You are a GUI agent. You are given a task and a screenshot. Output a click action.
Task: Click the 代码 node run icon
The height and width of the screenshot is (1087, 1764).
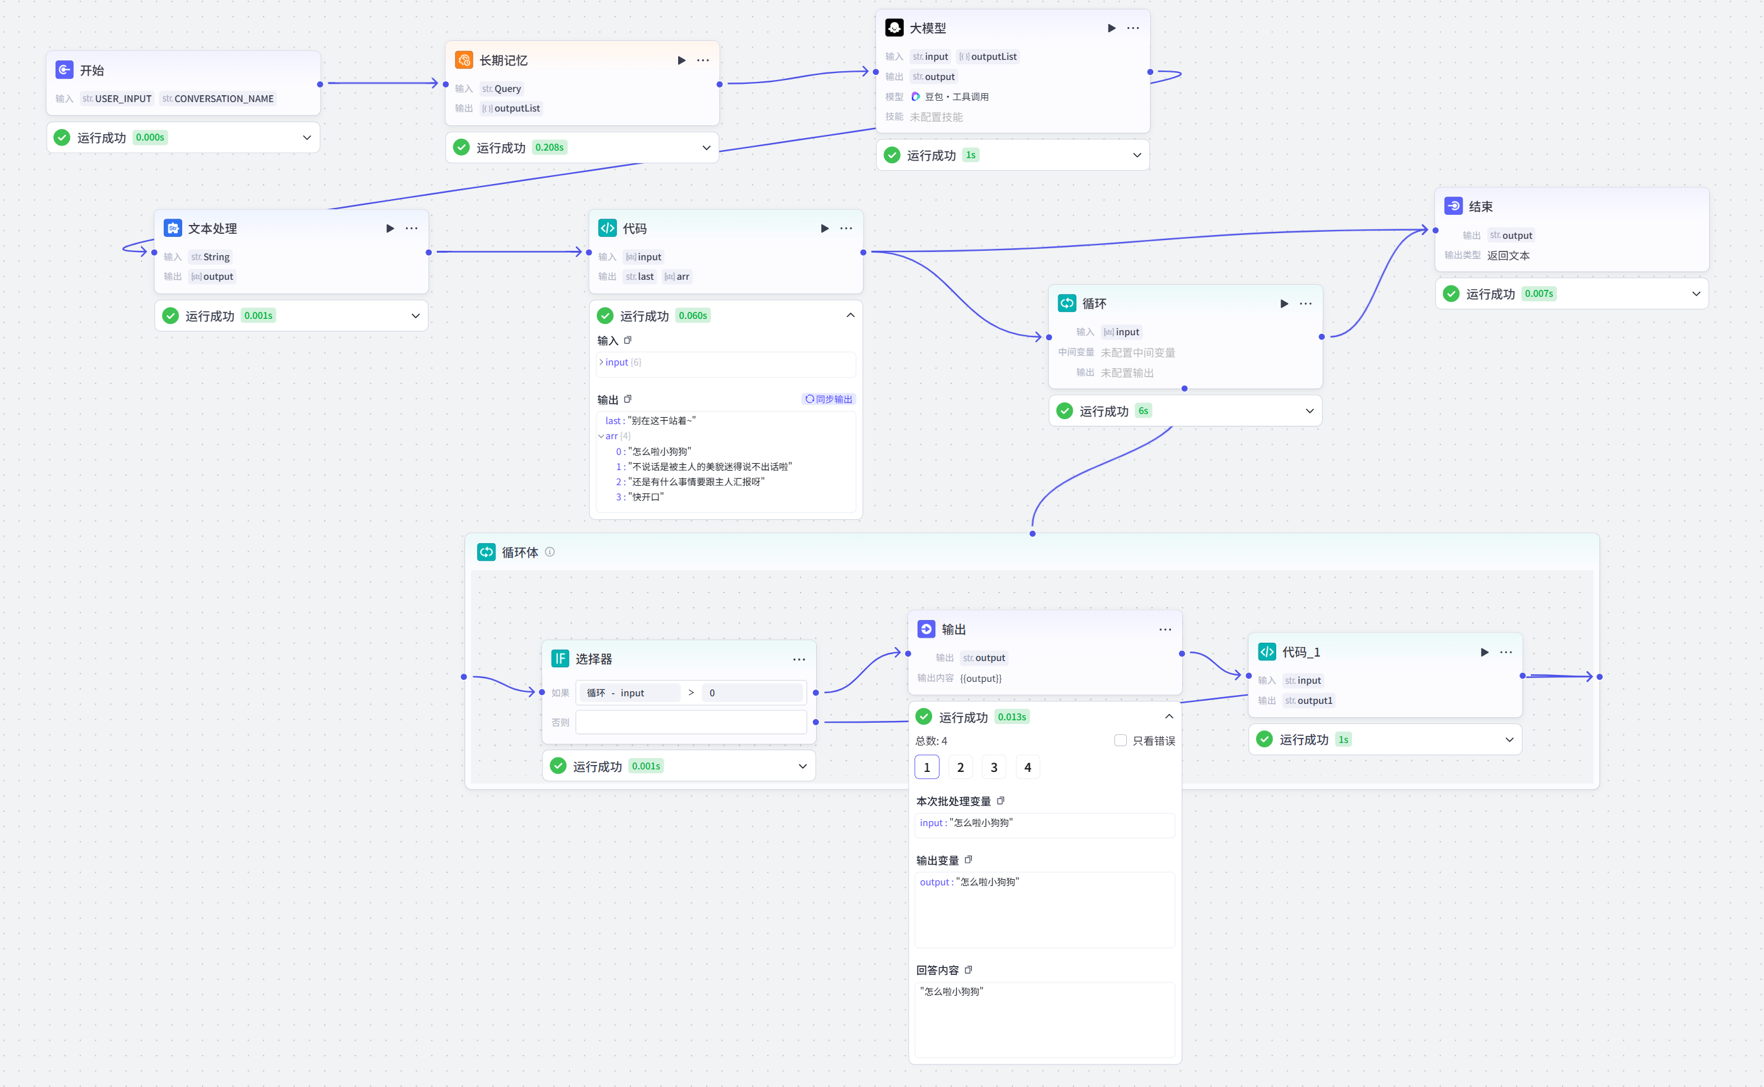coord(824,229)
